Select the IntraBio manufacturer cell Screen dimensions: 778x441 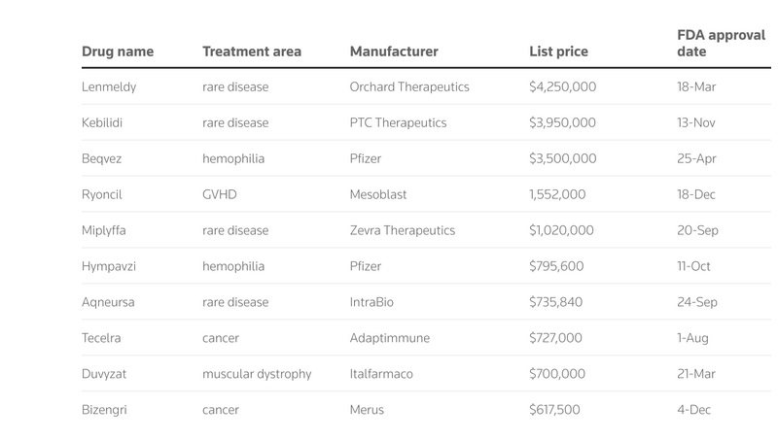371,302
